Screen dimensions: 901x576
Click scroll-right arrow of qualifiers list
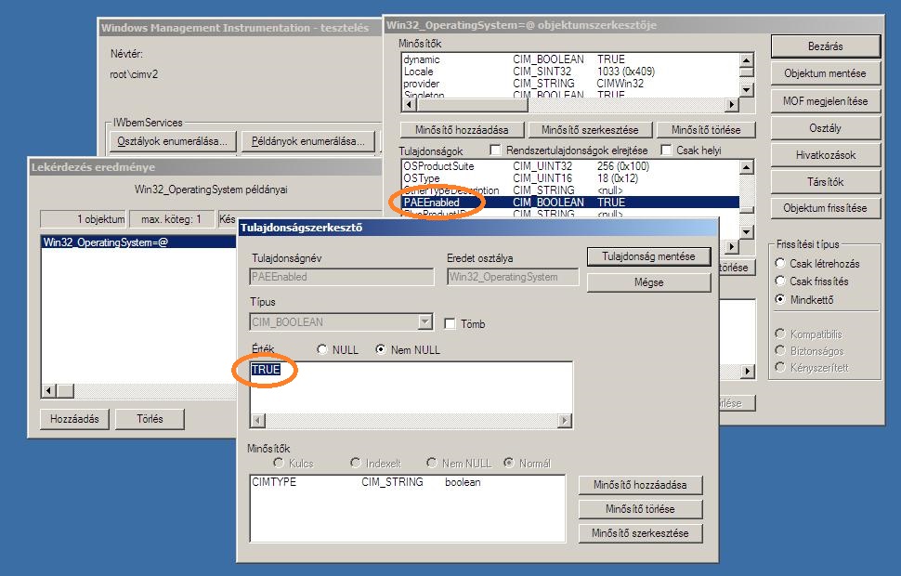pyautogui.click(x=732, y=105)
